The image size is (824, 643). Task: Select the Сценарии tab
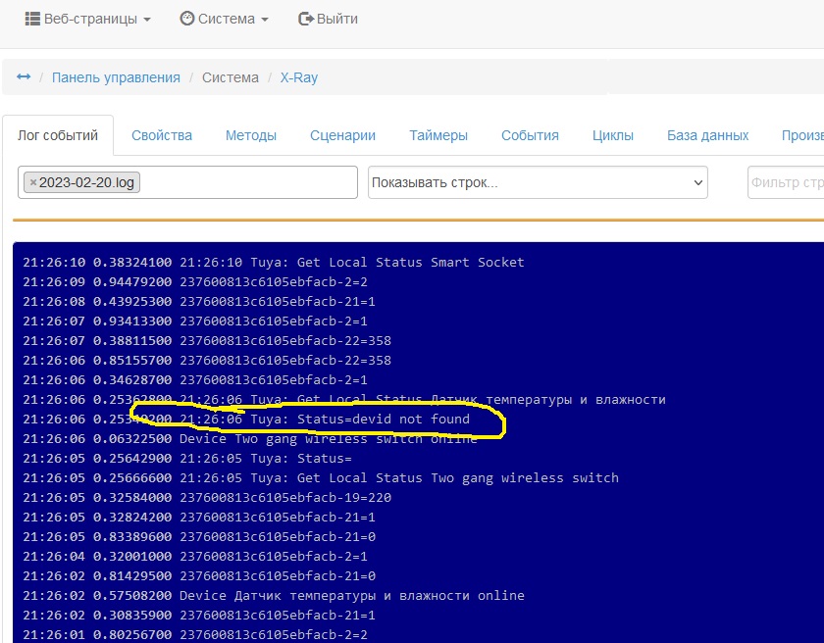(342, 135)
